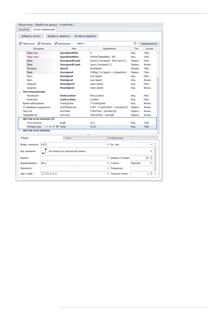
Task: Select the FirstLocation parameter row
Action: [x=87, y=96]
